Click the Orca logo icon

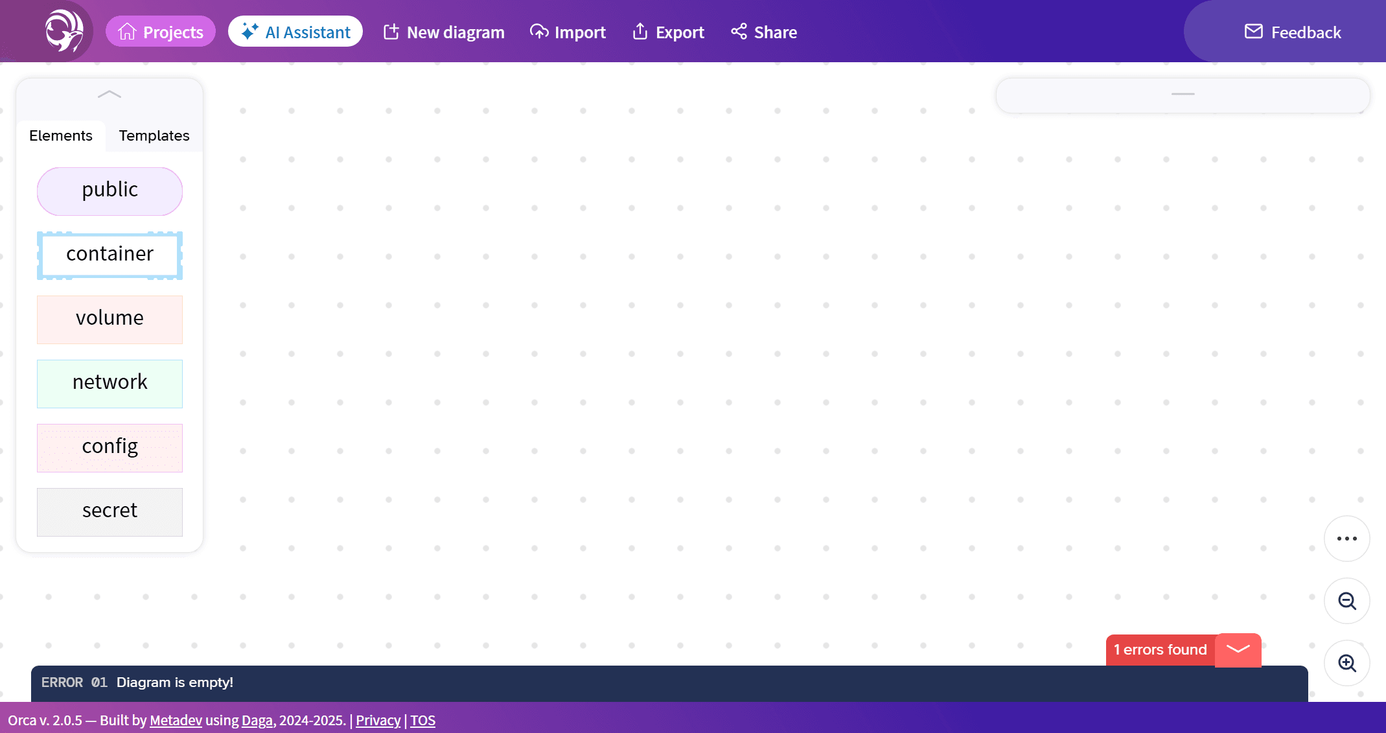point(64,31)
